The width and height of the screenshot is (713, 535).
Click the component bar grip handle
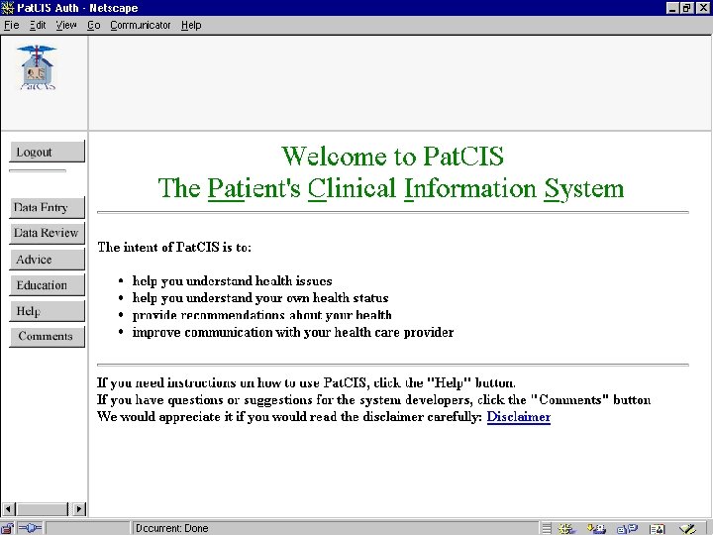tap(547, 529)
